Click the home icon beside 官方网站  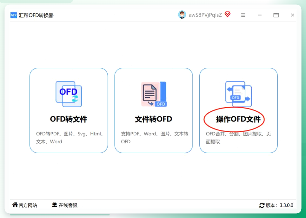click(x=15, y=205)
